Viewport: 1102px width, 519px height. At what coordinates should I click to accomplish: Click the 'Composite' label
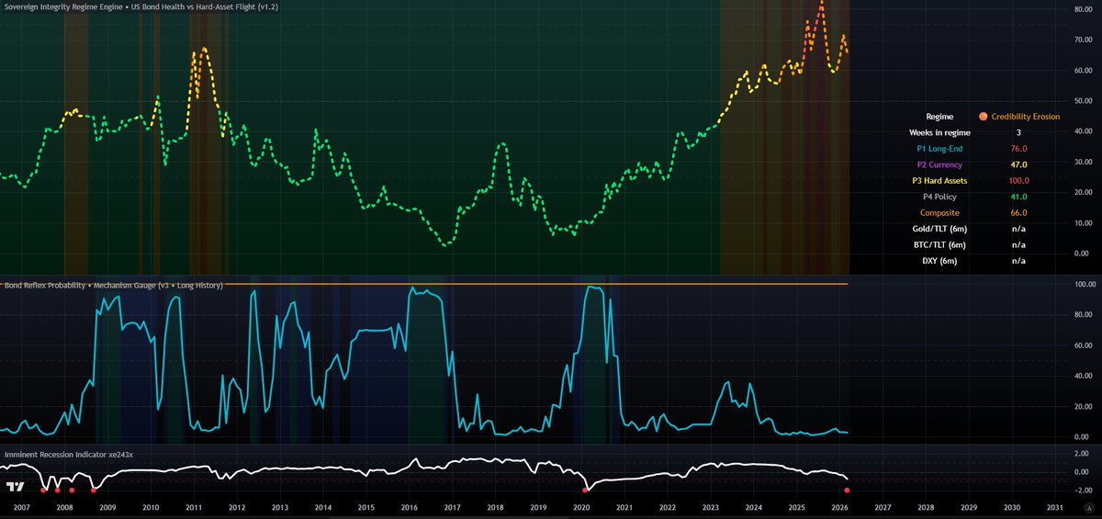pyautogui.click(x=938, y=213)
